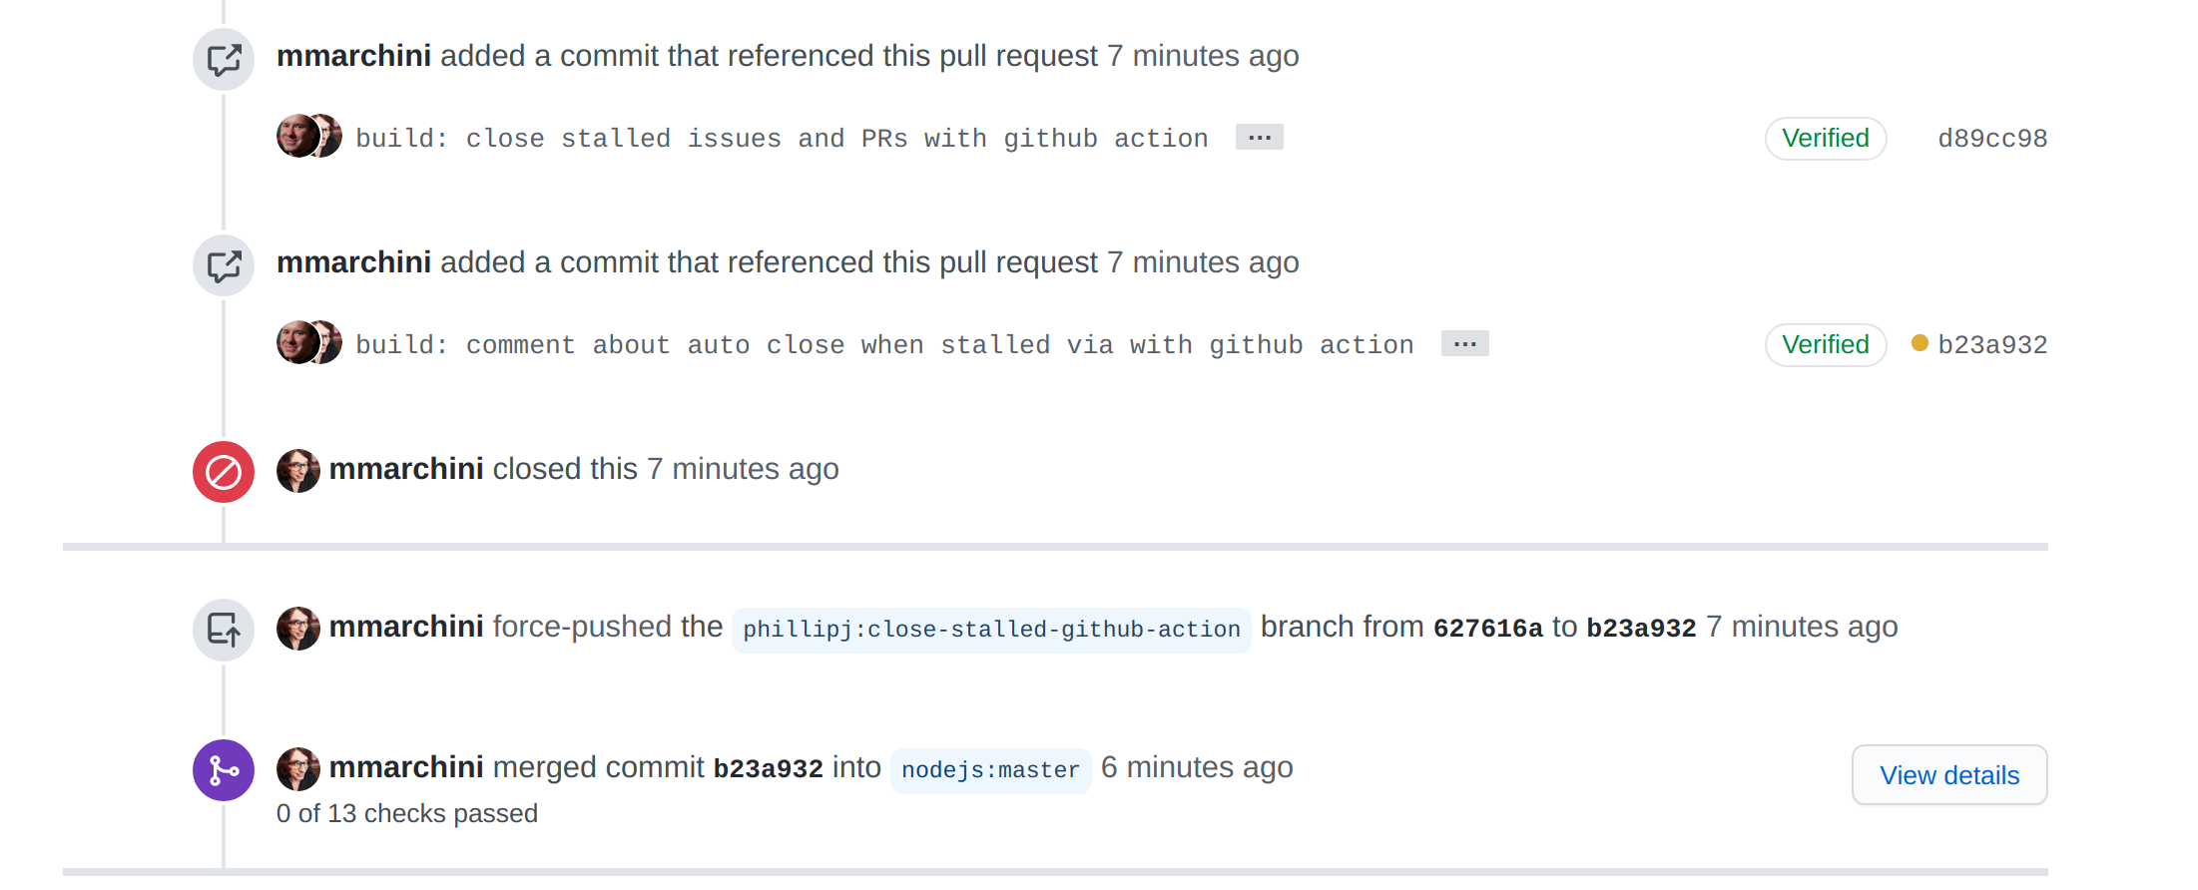Click the force-pushed timeline icon
Image resolution: width=2198 pixels, height=890 pixels.
coord(224,630)
